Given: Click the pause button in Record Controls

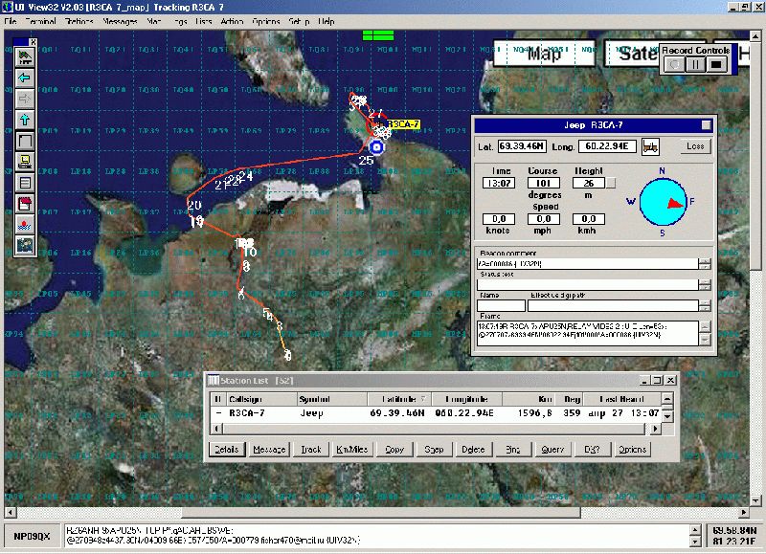Looking at the screenshot, I should [696, 64].
